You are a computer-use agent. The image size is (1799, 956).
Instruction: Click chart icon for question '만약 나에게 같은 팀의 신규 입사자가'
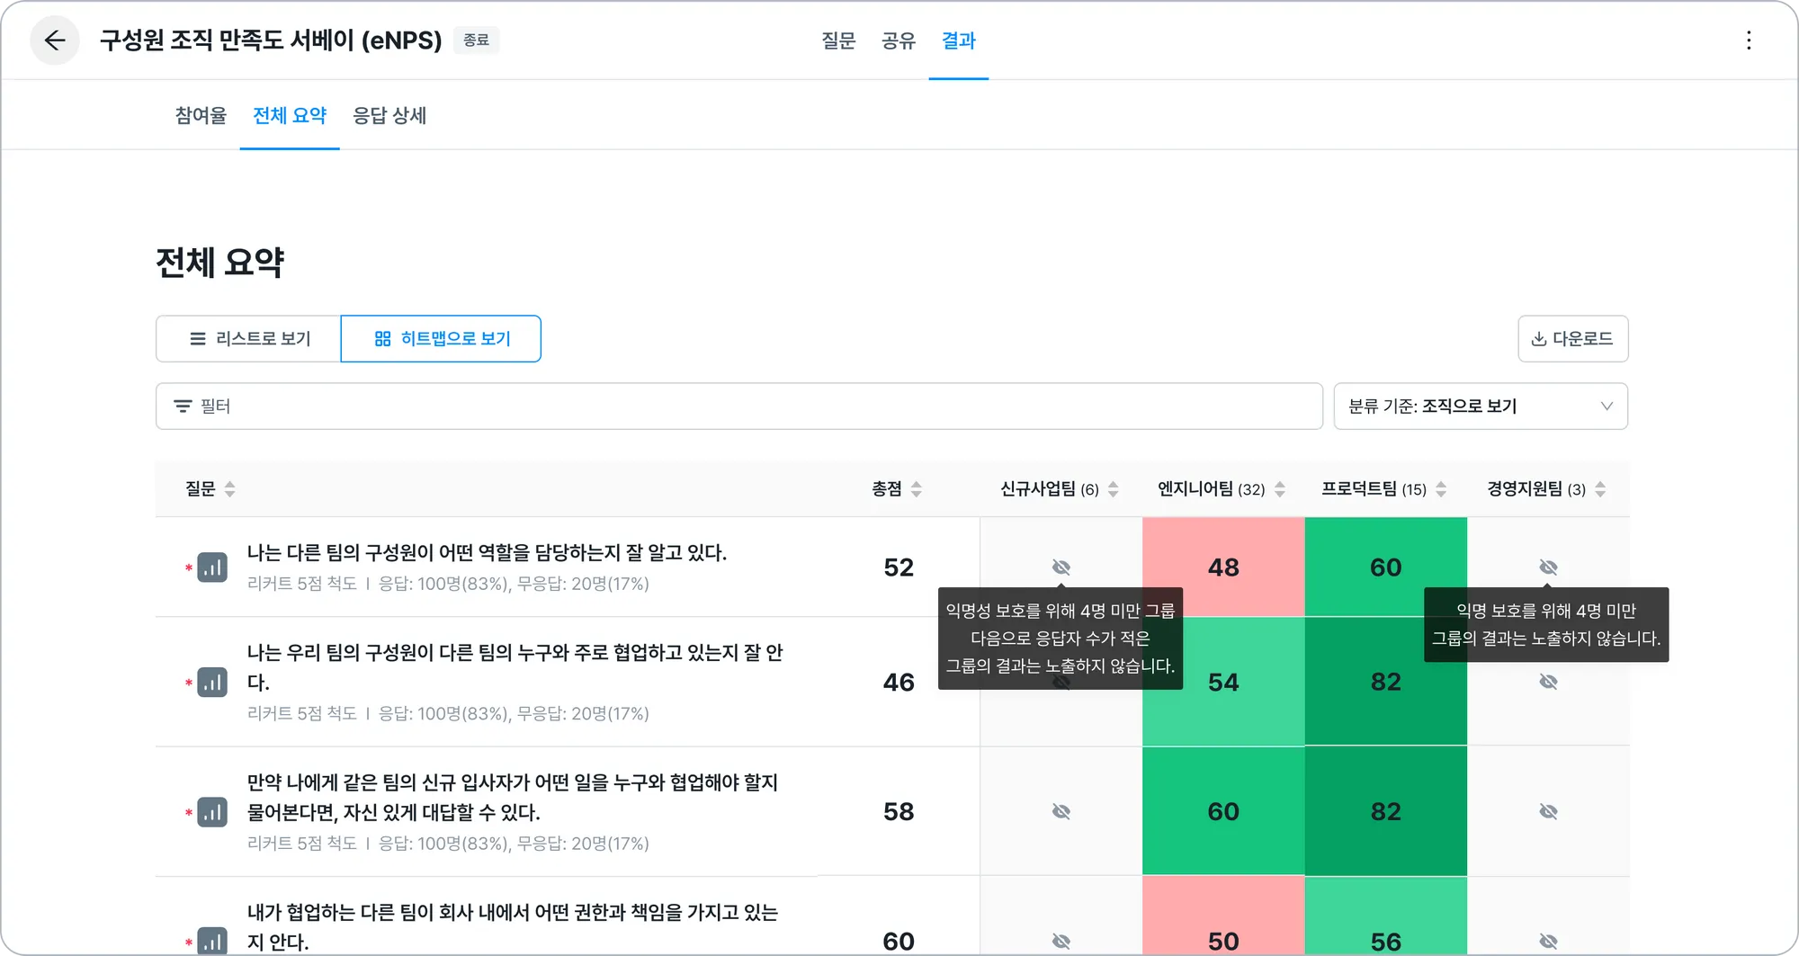coord(212,812)
